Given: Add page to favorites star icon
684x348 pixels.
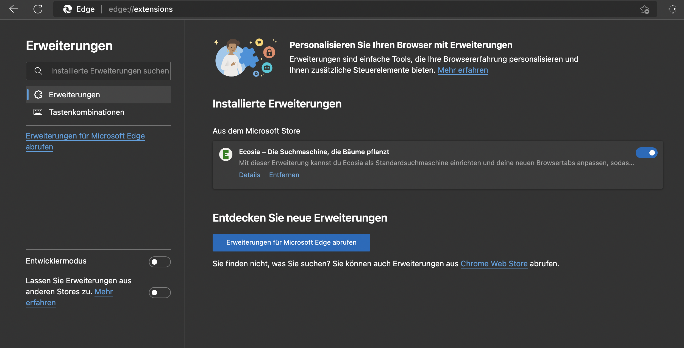Looking at the screenshot, I should point(644,9).
